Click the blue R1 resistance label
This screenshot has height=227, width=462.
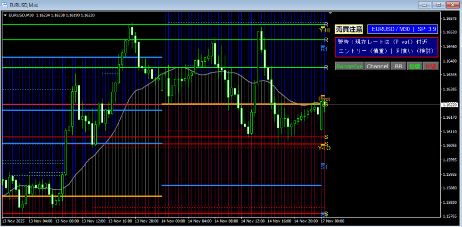click(x=324, y=49)
